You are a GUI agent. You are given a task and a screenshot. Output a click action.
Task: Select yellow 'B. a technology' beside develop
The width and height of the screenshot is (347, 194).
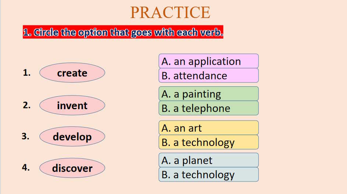pyautogui.click(x=208, y=142)
